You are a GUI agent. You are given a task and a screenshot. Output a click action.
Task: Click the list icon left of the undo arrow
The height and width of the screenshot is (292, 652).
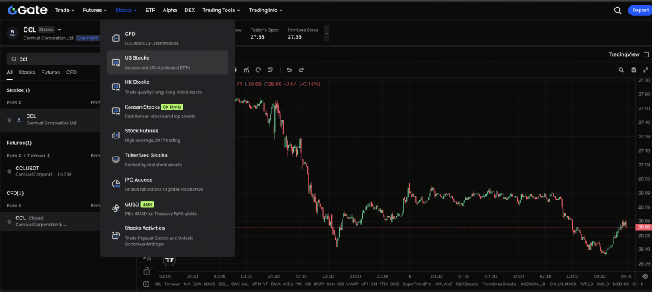[x=271, y=70]
